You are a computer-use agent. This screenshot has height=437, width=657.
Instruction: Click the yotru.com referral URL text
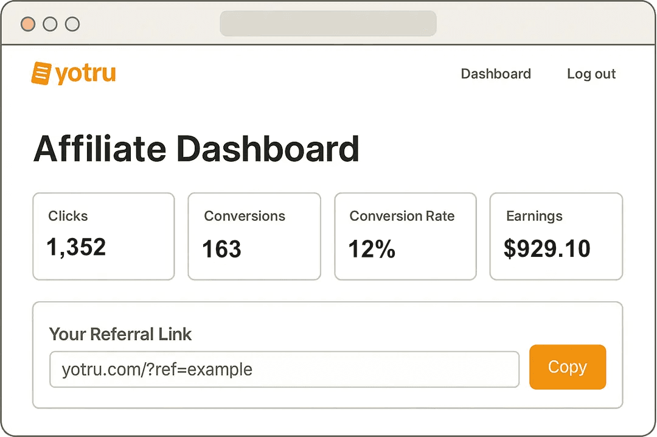click(x=157, y=369)
